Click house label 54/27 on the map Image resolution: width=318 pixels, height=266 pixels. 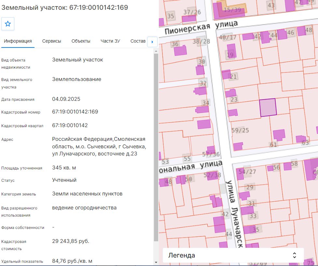[247, 172]
